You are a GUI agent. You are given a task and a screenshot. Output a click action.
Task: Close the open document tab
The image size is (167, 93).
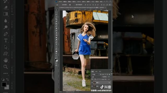[x=105, y=7]
